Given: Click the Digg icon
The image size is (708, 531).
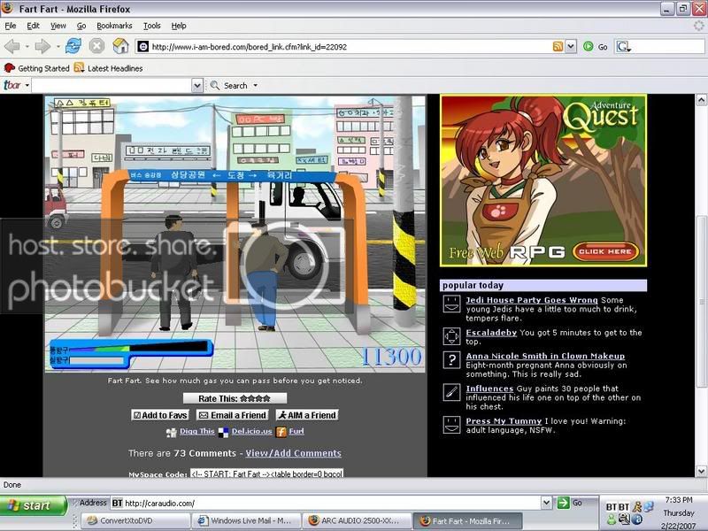Looking at the screenshot, I should (x=171, y=433).
